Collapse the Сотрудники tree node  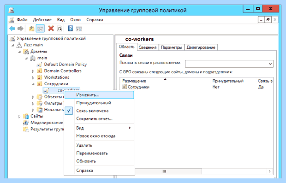tap(33, 84)
